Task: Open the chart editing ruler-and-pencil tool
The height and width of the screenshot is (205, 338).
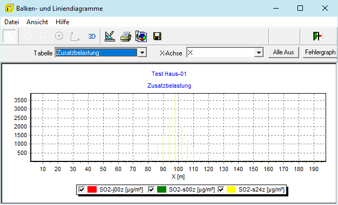Action: (110, 36)
